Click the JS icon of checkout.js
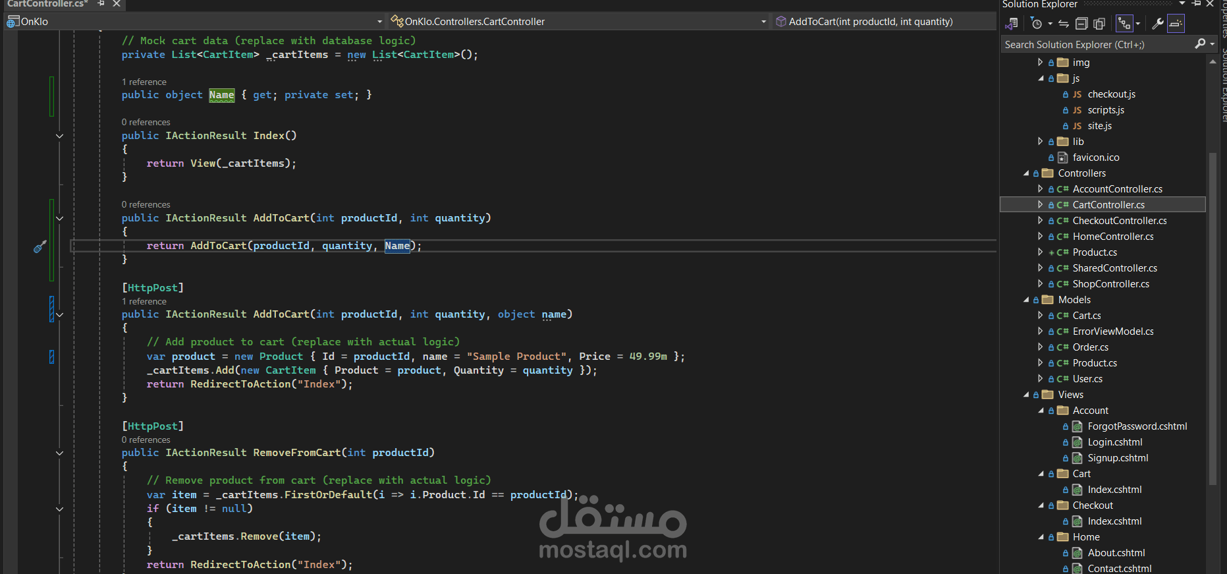This screenshot has width=1227, height=574. click(x=1077, y=94)
